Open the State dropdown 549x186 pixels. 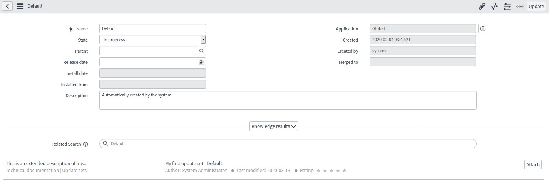(x=152, y=40)
